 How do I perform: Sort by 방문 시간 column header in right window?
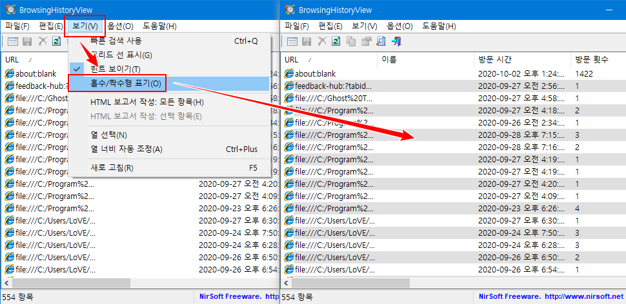click(x=522, y=60)
